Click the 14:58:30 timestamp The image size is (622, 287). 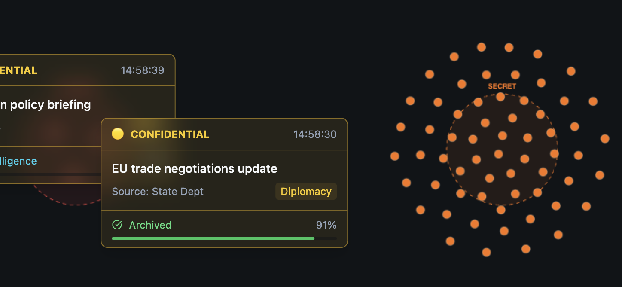click(315, 134)
